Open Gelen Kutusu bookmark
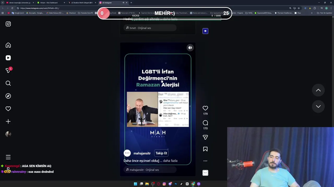 55,13
